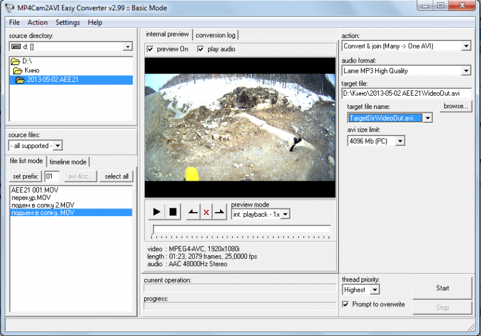Select the Кино folder in the tree
Image resolution: width=481 pixels, height=336 pixels.
pos(31,70)
